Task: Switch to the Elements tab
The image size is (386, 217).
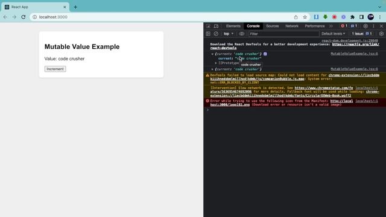Action: [233, 26]
